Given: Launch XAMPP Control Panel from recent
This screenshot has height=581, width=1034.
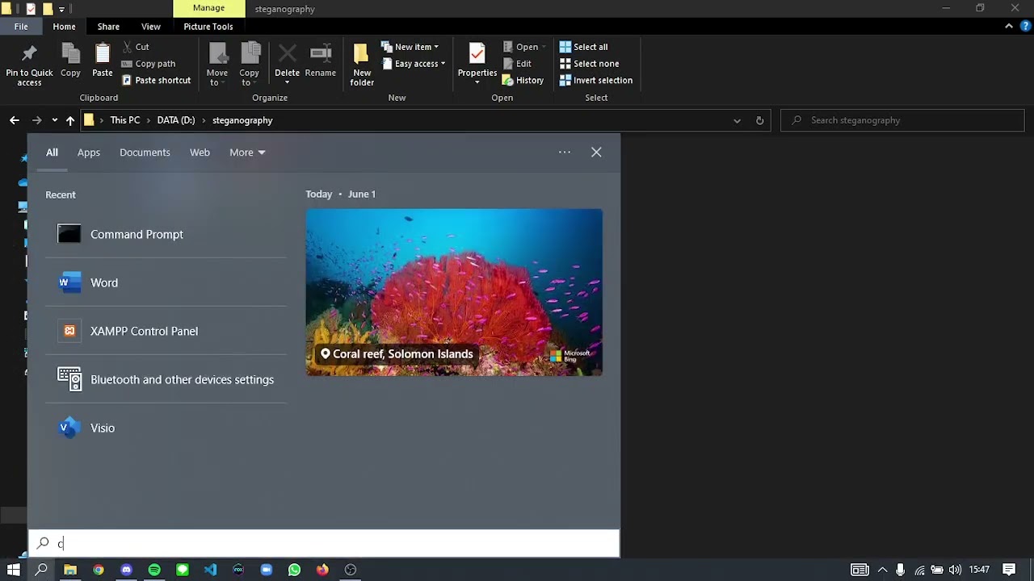Looking at the screenshot, I should coord(144,331).
